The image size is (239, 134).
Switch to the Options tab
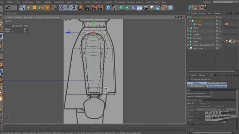click(x=197, y=83)
